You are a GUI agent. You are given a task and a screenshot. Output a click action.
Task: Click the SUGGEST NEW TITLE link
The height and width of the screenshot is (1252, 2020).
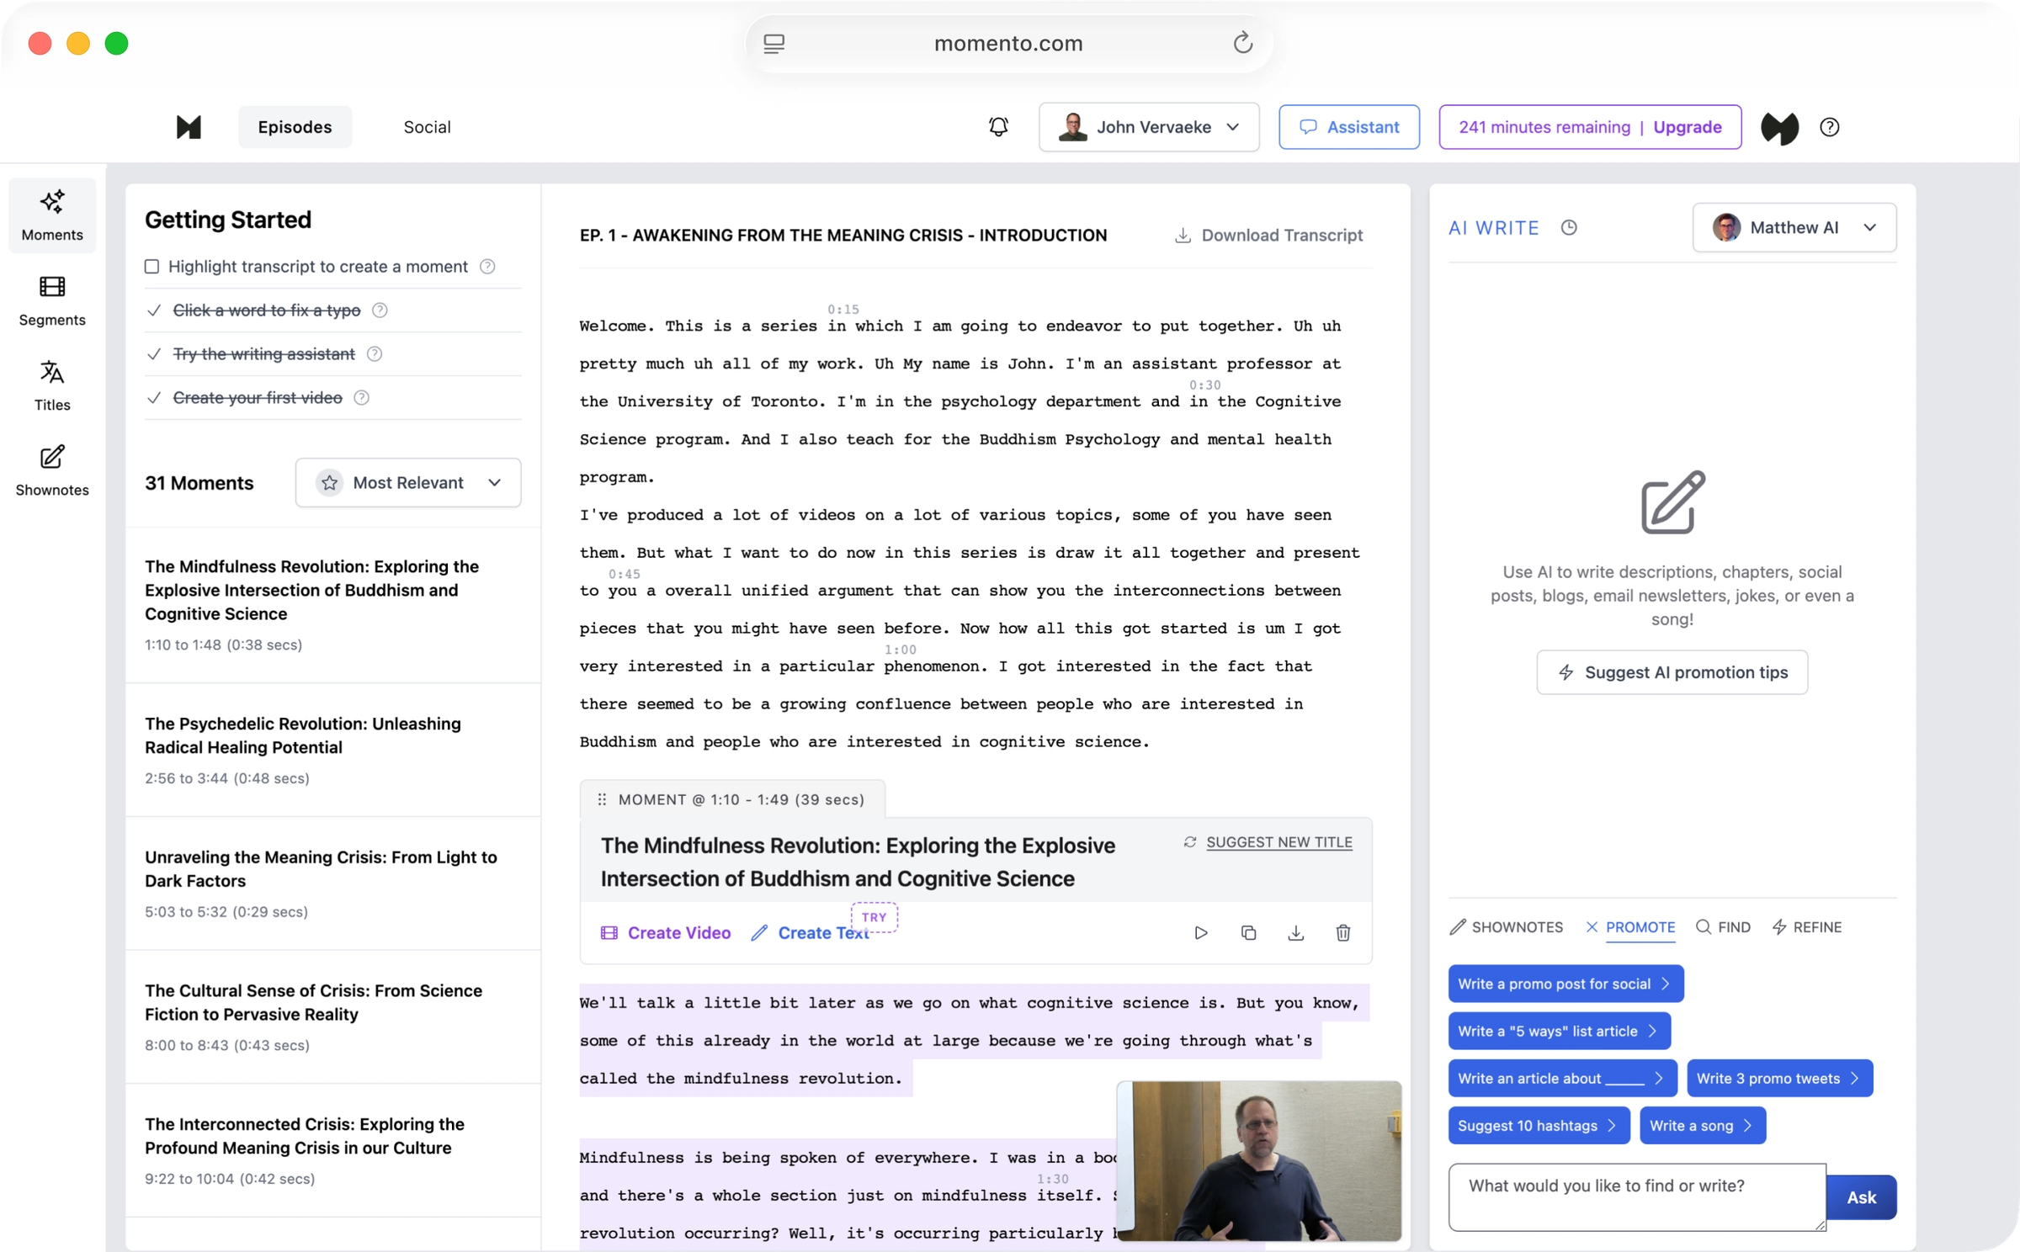1278,842
